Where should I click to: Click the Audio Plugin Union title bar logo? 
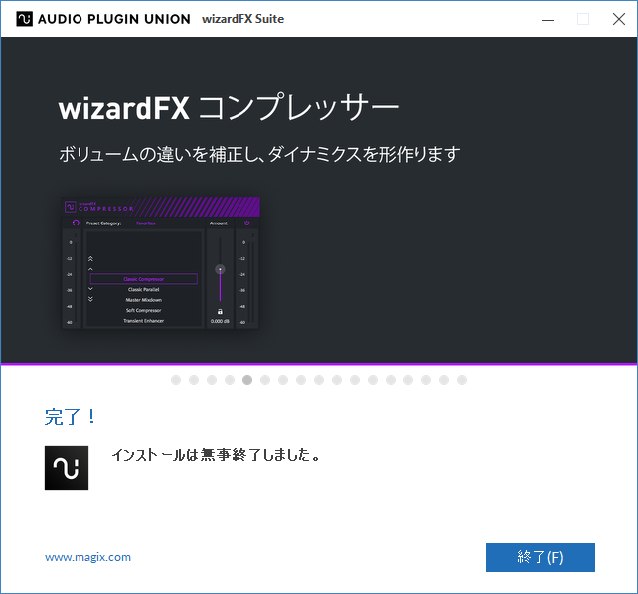[24, 19]
